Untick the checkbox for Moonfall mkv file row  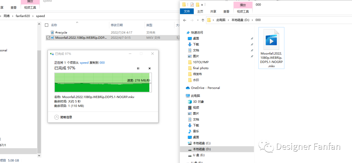tap(48, 38)
